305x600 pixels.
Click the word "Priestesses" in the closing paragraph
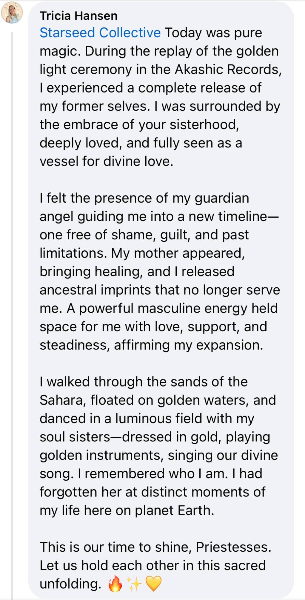tap(233, 547)
